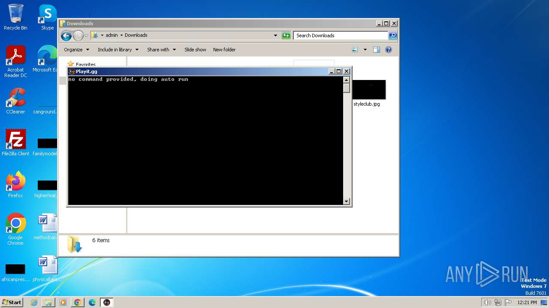Image resolution: width=549 pixels, height=308 pixels.
Task: Click the volume speaker tray icon
Action: 487,302
